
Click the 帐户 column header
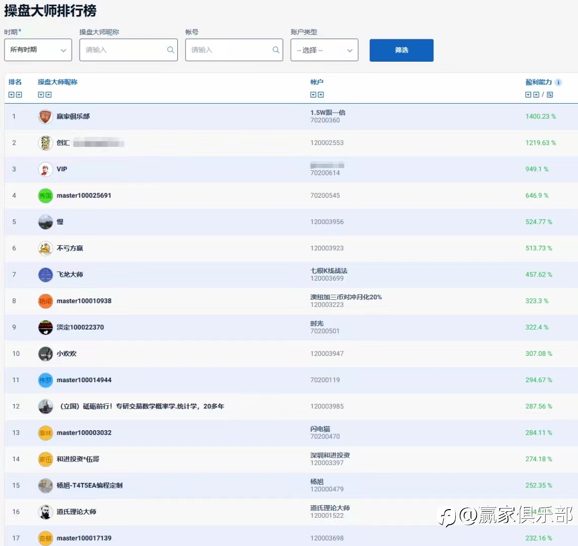[317, 82]
